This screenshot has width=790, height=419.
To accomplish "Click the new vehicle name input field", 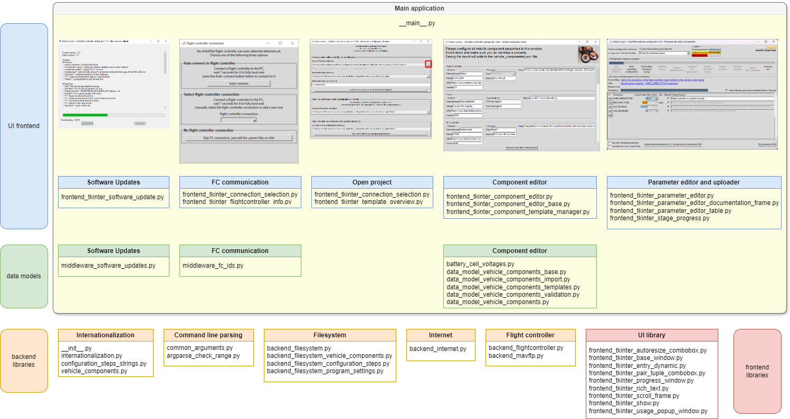I will coord(370,84).
